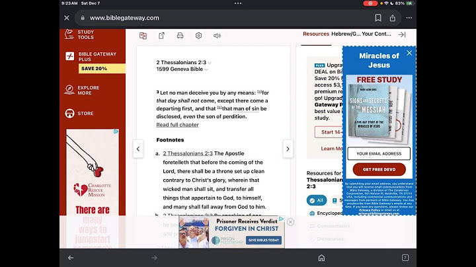476x267 pixels.
Task: Go to next verse with right chevron
Action: [288, 149]
